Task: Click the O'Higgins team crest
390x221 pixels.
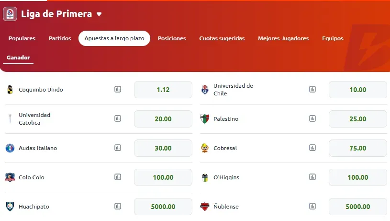Action: click(x=205, y=177)
